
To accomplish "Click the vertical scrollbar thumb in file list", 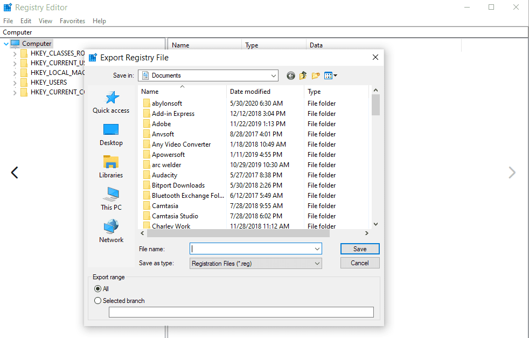I will [x=375, y=105].
